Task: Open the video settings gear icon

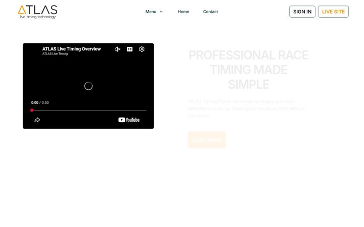Action: pos(142,49)
